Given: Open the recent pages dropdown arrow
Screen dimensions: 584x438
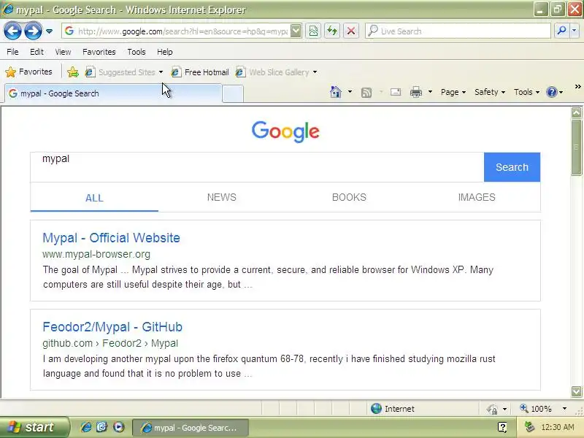Looking at the screenshot, I should 49,31.
